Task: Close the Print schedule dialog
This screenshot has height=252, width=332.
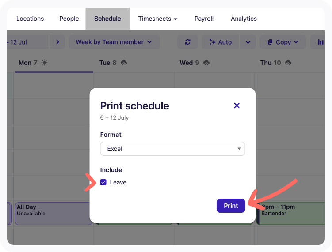Action: click(x=237, y=105)
